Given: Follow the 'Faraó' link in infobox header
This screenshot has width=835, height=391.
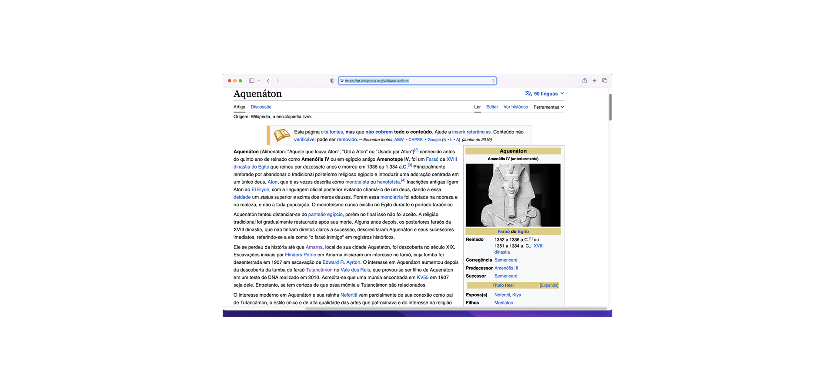Looking at the screenshot, I should click(x=504, y=232).
